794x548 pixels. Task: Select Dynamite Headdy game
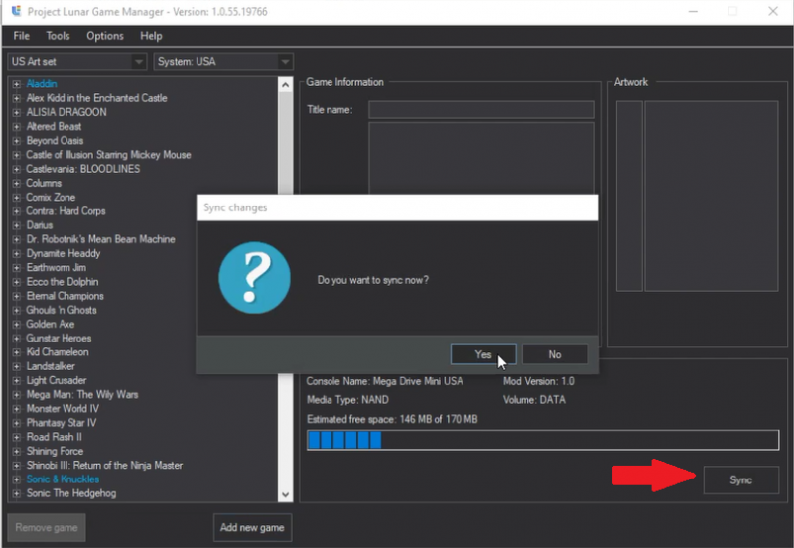point(64,254)
